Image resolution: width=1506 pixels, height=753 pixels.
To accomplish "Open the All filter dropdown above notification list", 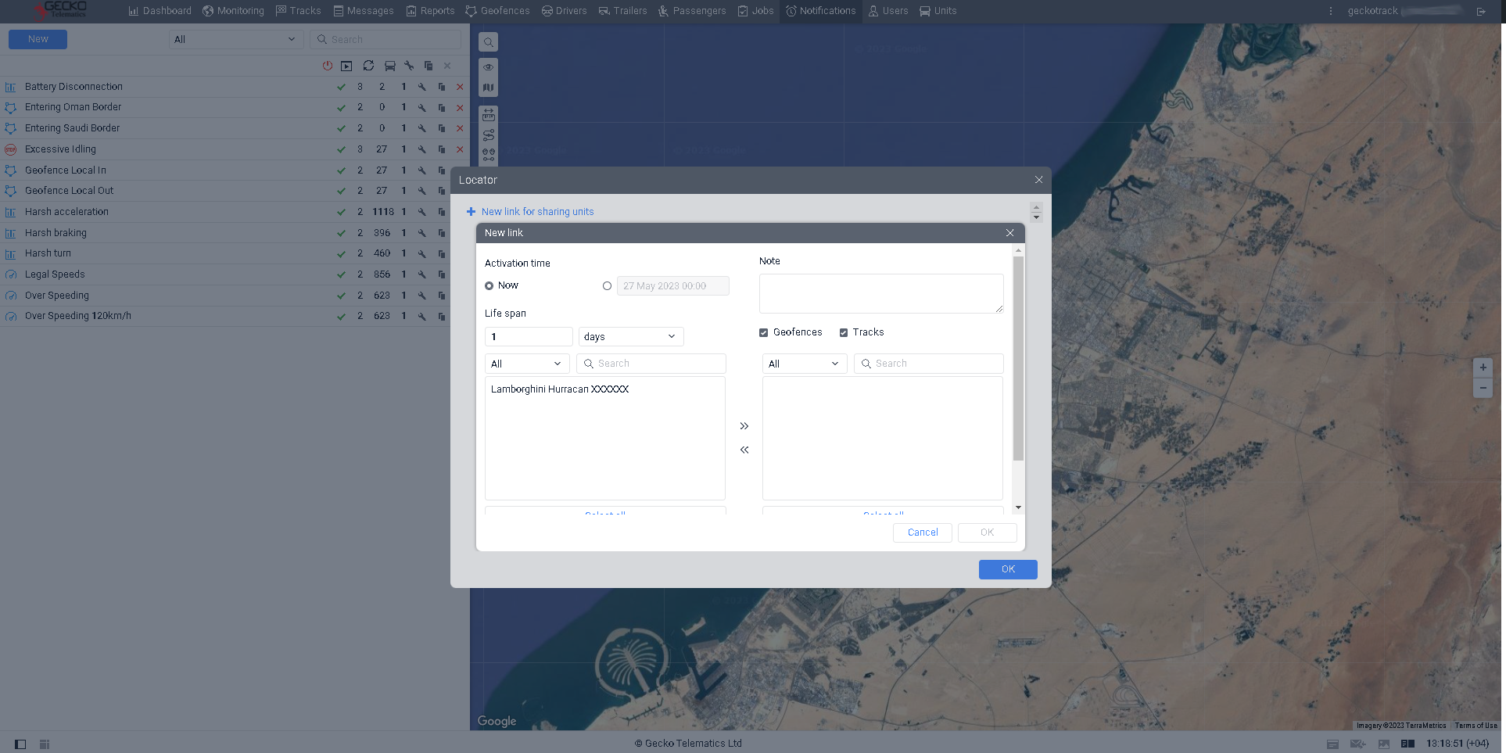I will pos(235,38).
